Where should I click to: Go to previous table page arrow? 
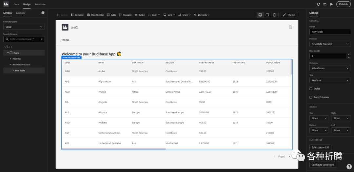point(275,156)
